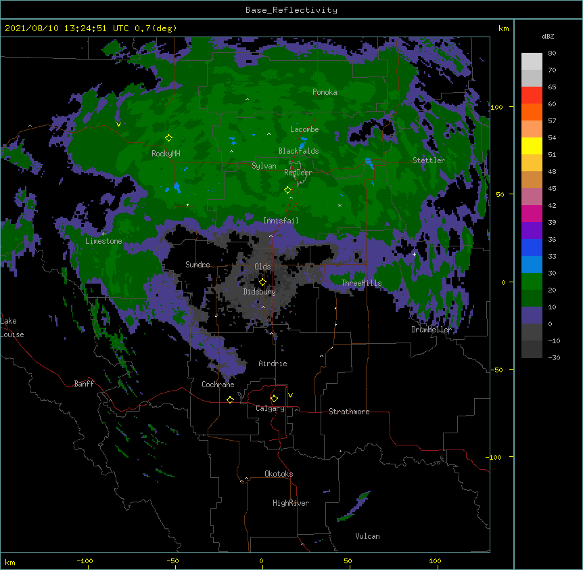This screenshot has height=570, width=583.
Task: Select the mauve 42-45 dBZ legend swatch
Action: pyautogui.click(x=532, y=197)
